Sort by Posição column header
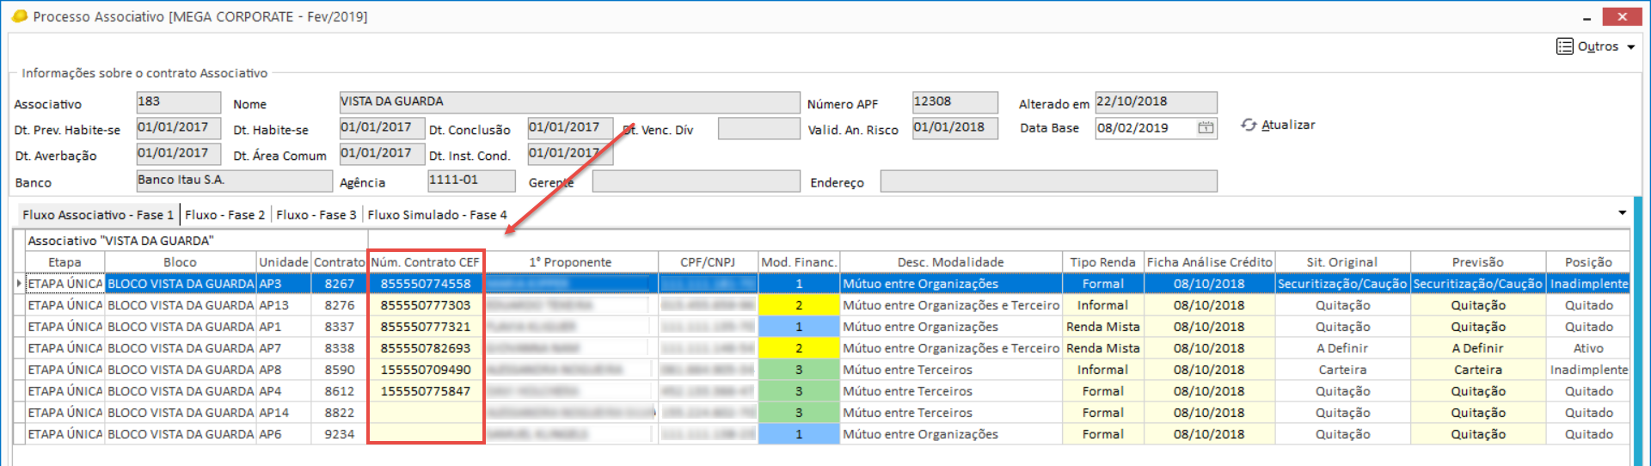 click(x=1587, y=262)
